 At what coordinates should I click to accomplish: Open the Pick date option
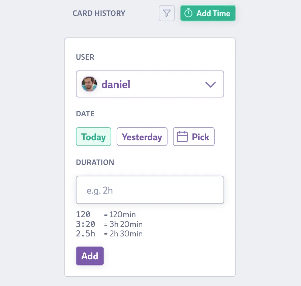(194, 137)
